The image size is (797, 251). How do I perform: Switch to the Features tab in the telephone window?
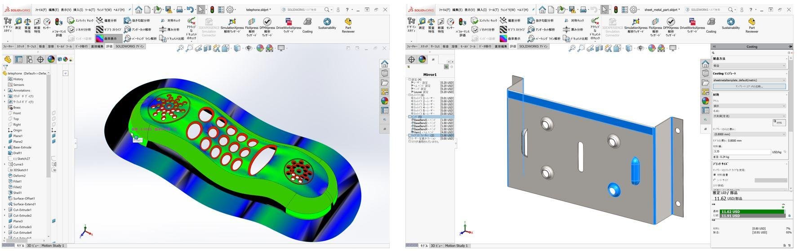tap(9, 46)
